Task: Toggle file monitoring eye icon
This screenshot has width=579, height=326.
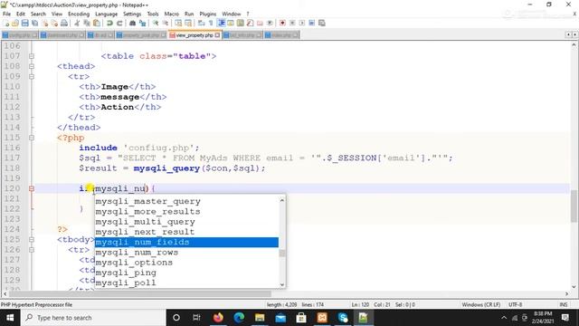Action: 270,23
